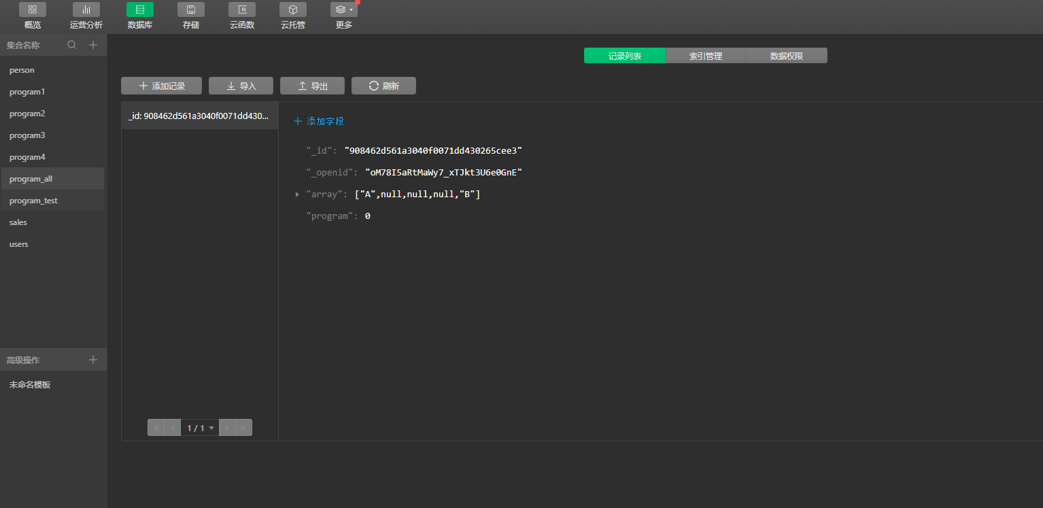Select the 数据库 database icon
The width and height of the screenshot is (1043, 508).
point(140,10)
